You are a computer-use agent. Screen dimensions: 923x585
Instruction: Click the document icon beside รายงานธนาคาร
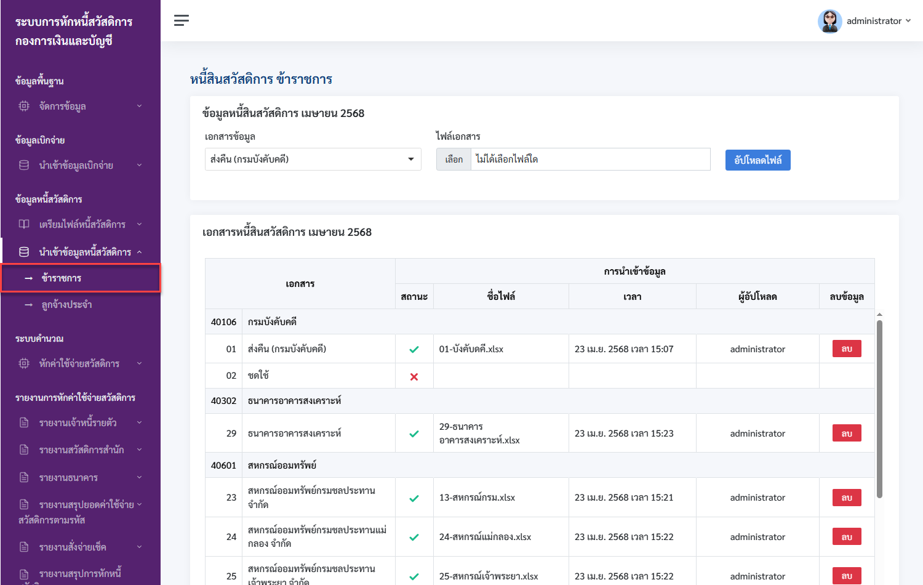pyautogui.click(x=24, y=477)
